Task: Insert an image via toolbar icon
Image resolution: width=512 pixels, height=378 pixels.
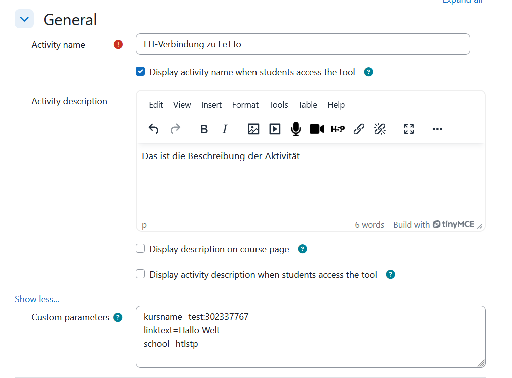Action: tap(253, 129)
